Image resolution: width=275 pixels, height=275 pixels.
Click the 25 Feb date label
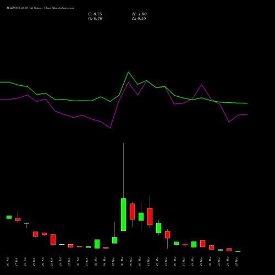[69, 261]
